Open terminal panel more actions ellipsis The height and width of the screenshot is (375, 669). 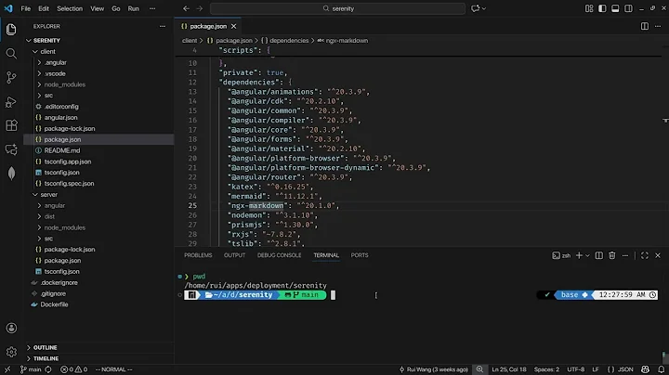coord(625,255)
